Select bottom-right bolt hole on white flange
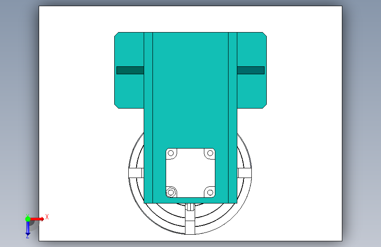This screenshot has height=247, width=381. coord(210,193)
